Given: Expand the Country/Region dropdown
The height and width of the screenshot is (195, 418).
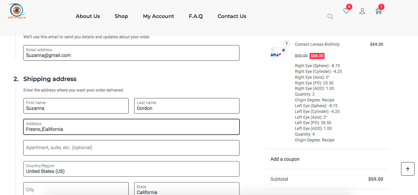Looking at the screenshot, I should pos(131,169).
